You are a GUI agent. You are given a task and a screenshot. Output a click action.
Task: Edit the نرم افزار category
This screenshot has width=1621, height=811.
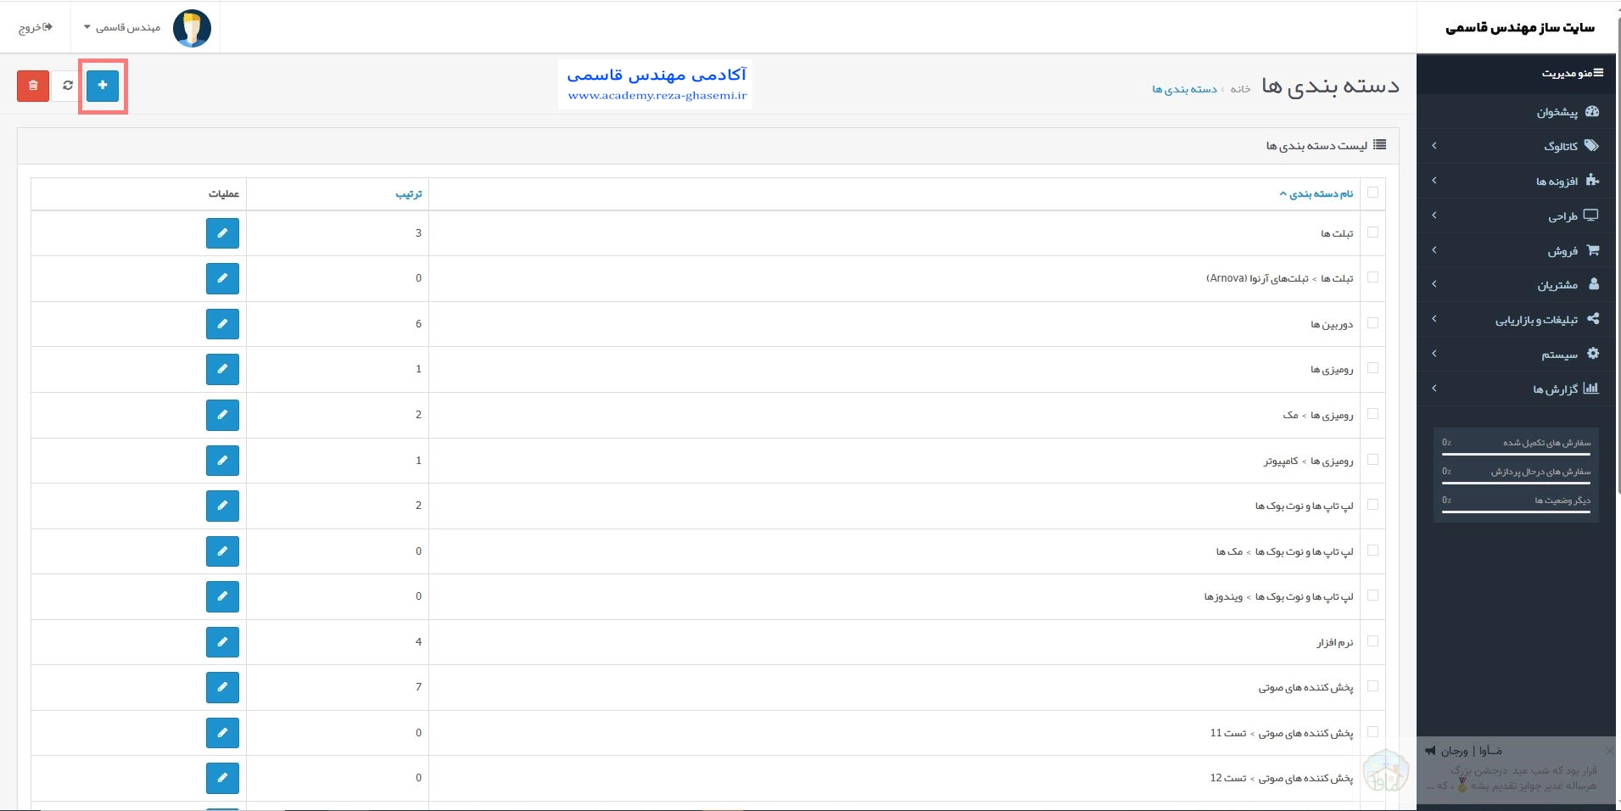tap(222, 642)
